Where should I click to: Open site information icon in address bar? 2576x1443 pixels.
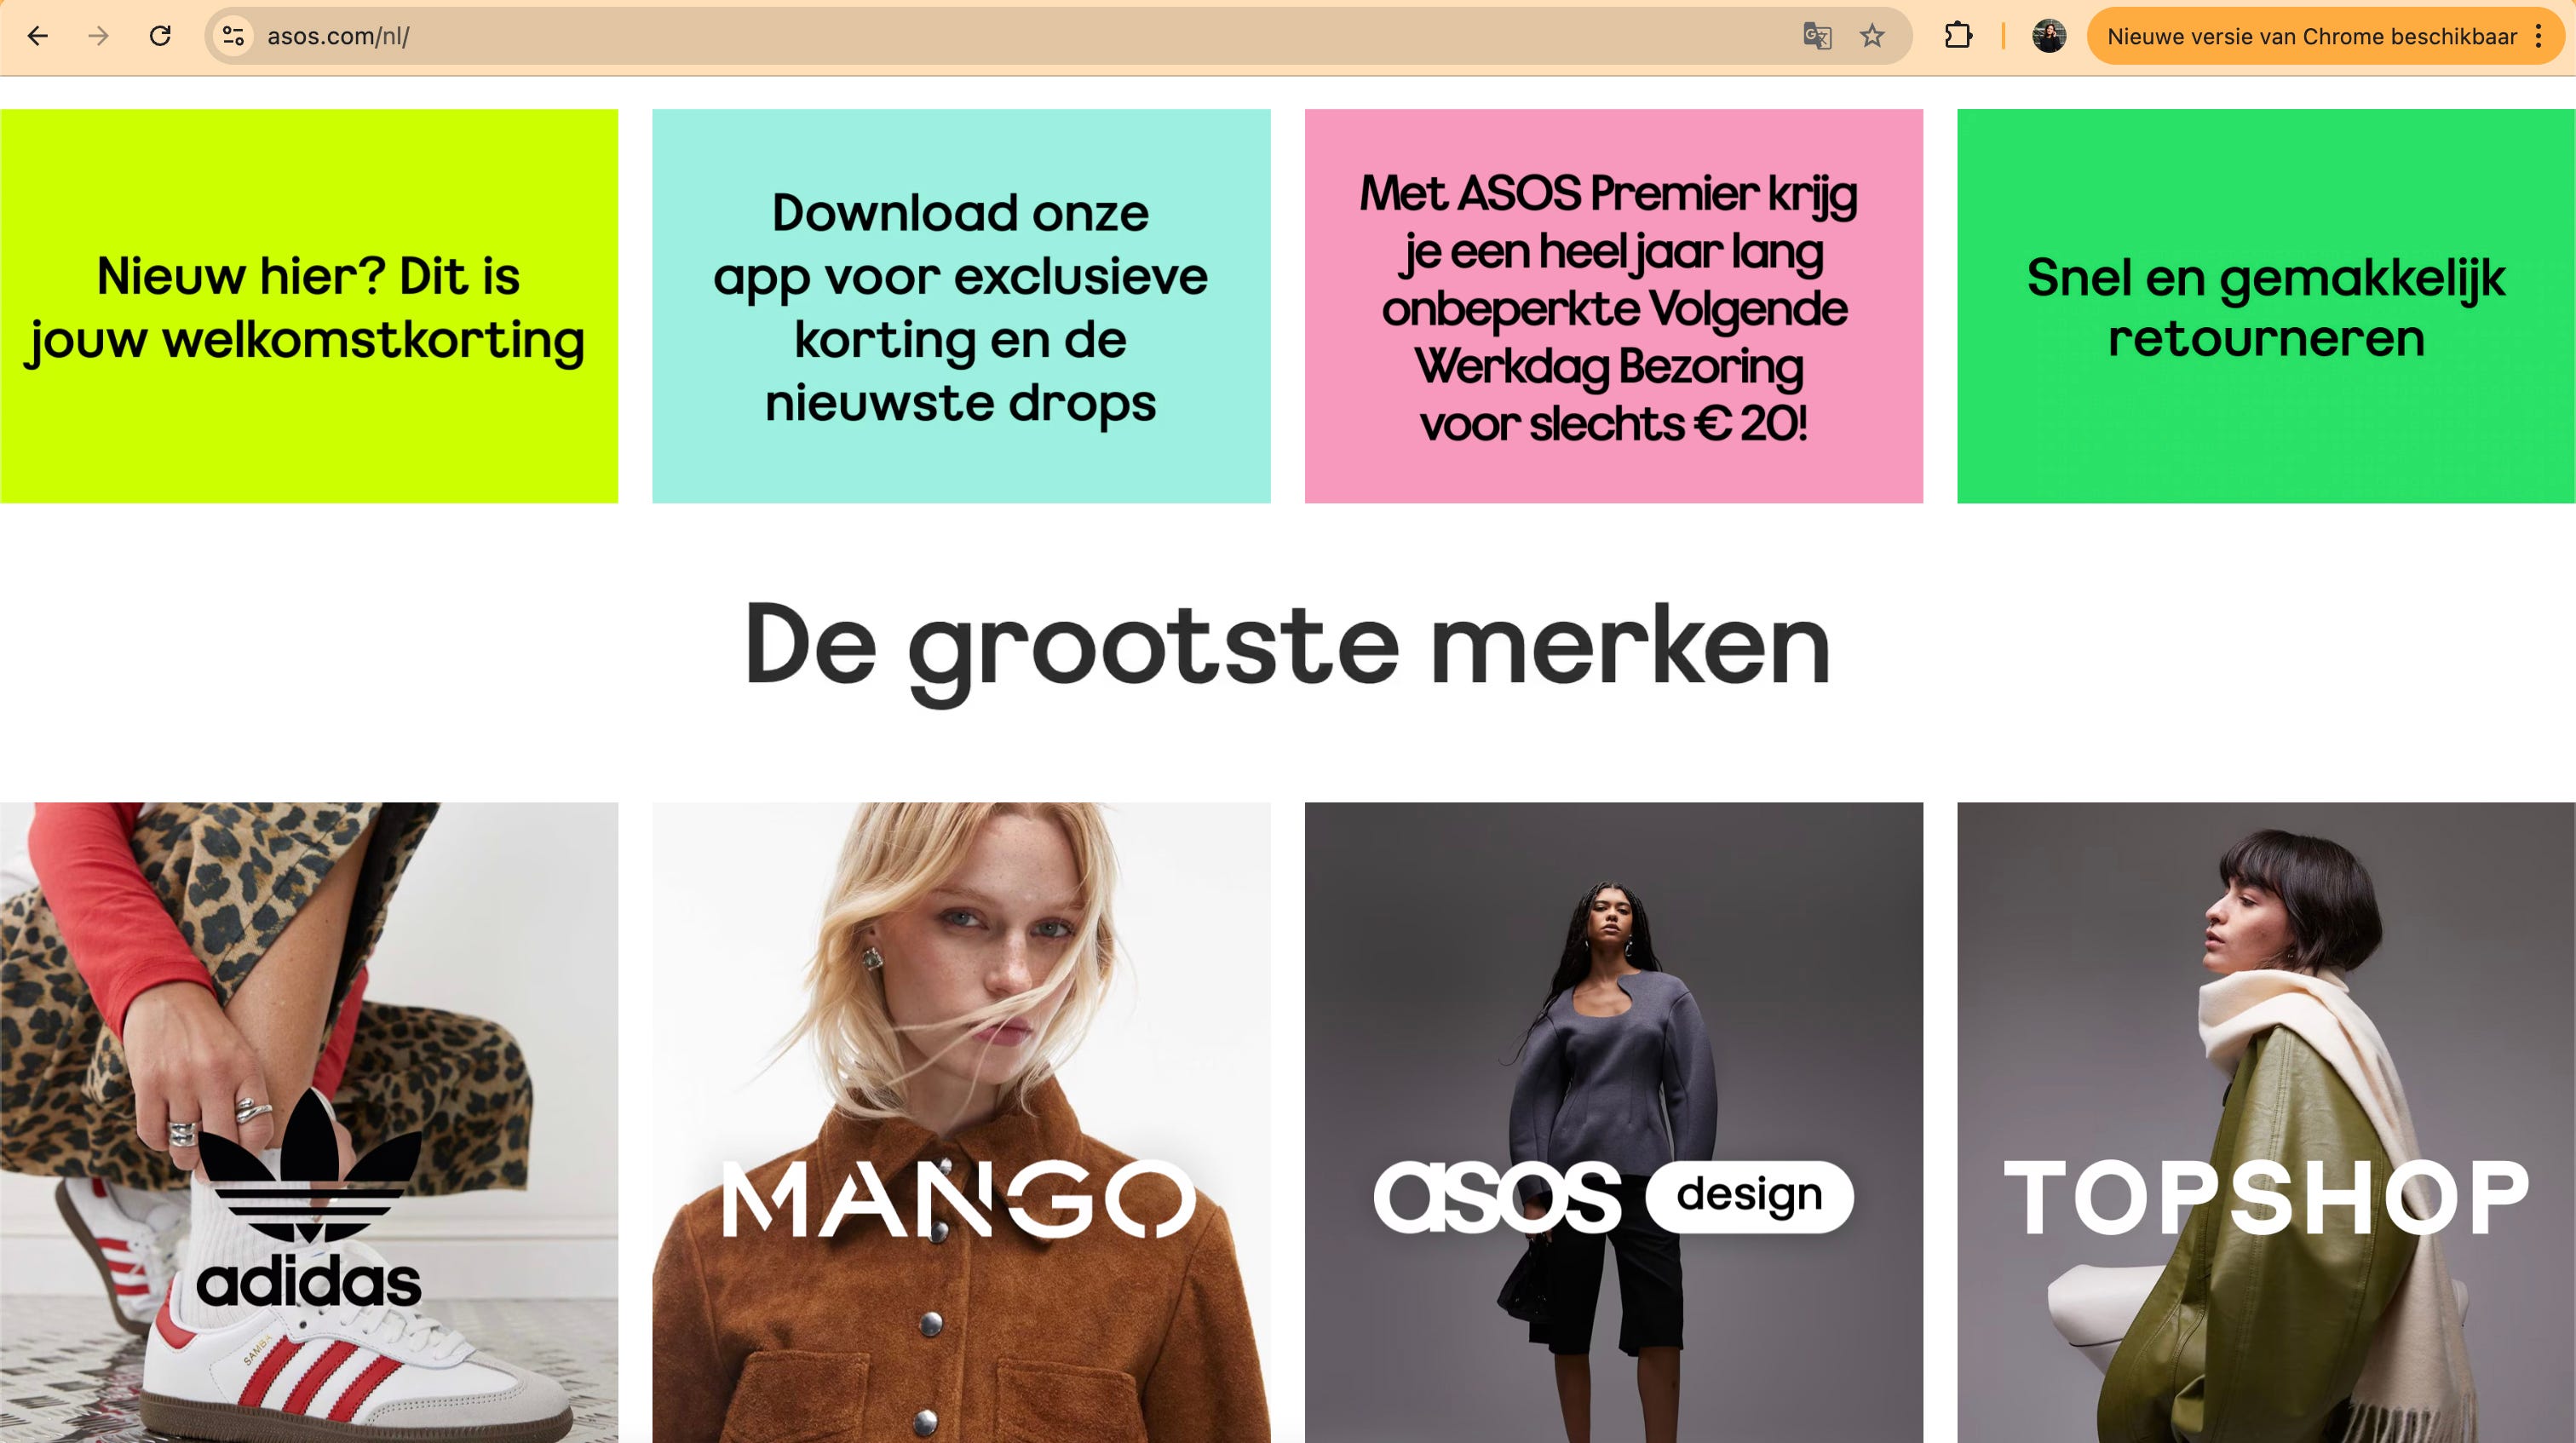pyautogui.click(x=233, y=36)
